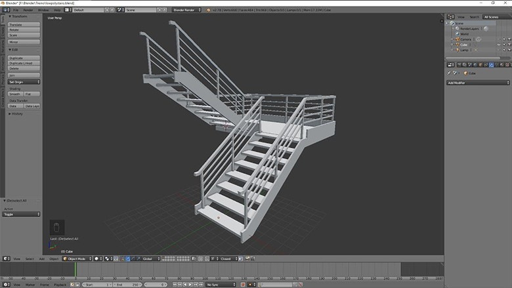Click the translate manipulator arrow icon
Viewport: 512px width, 288px height.
click(x=128, y=258)
